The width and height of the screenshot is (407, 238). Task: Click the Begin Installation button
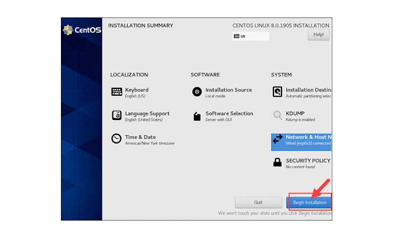click(x=309, y=202)
